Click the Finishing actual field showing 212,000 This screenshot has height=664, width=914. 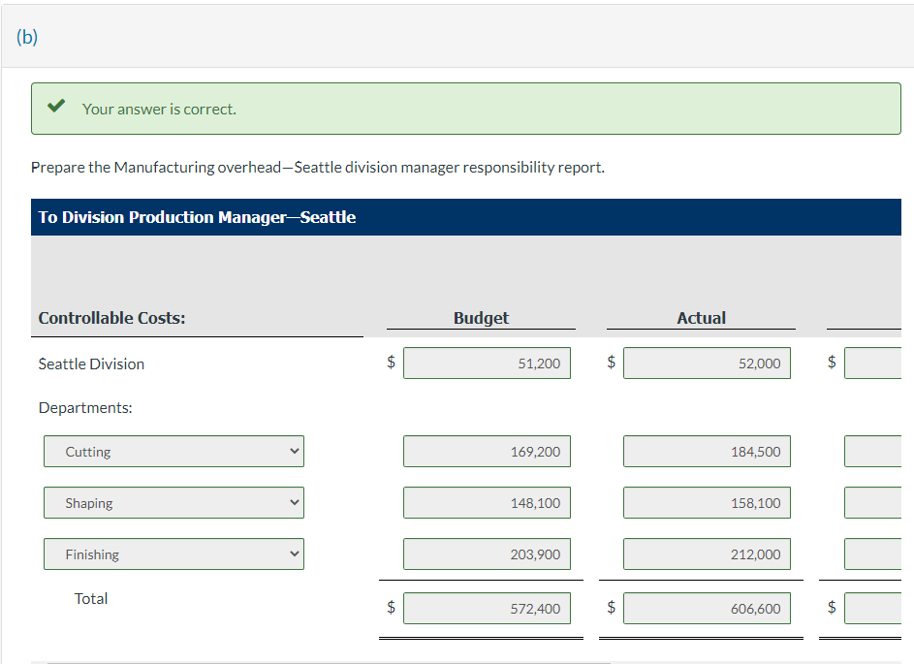(x=707, y=553)
